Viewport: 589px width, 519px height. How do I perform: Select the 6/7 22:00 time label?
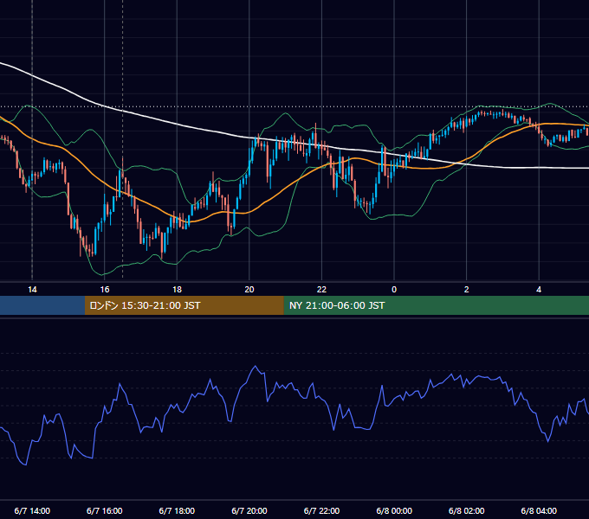point(321,510)
